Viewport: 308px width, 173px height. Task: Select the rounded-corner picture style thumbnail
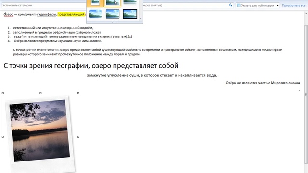[x=95, y=14]
